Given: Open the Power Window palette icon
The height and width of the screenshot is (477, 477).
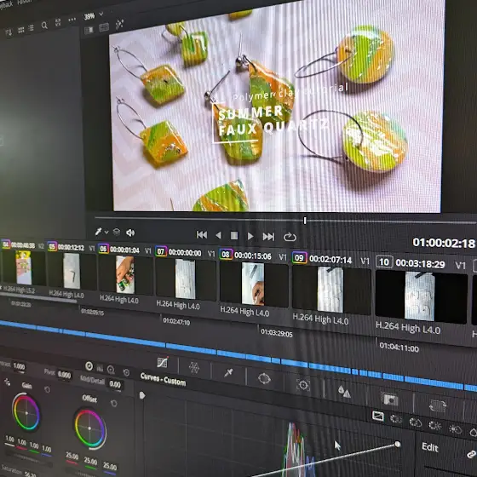Looking at the screenshot, I should coord(264,378).
